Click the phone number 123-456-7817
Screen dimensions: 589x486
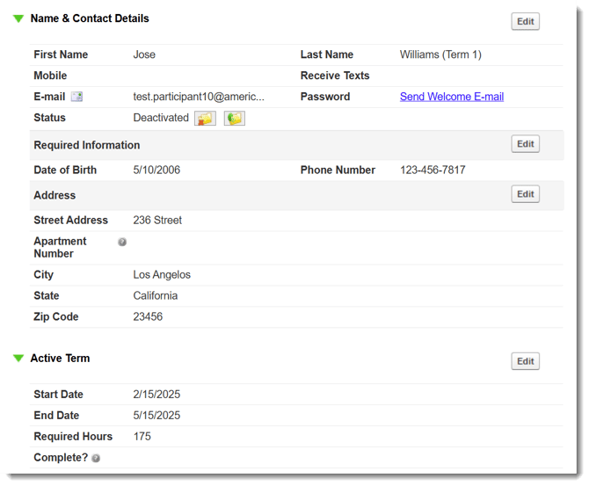coord(433,170)
